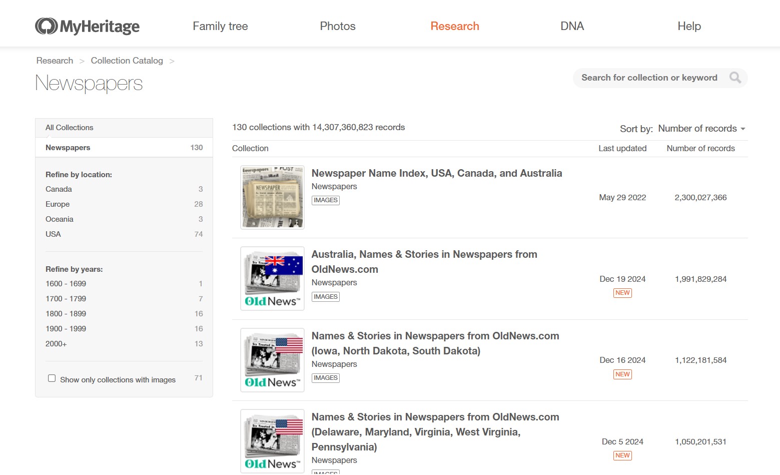Image resolution: width=780 pixels, height=475 pixels.
Task: Enable Show only collections with images
Action: (x=52, y=378)
